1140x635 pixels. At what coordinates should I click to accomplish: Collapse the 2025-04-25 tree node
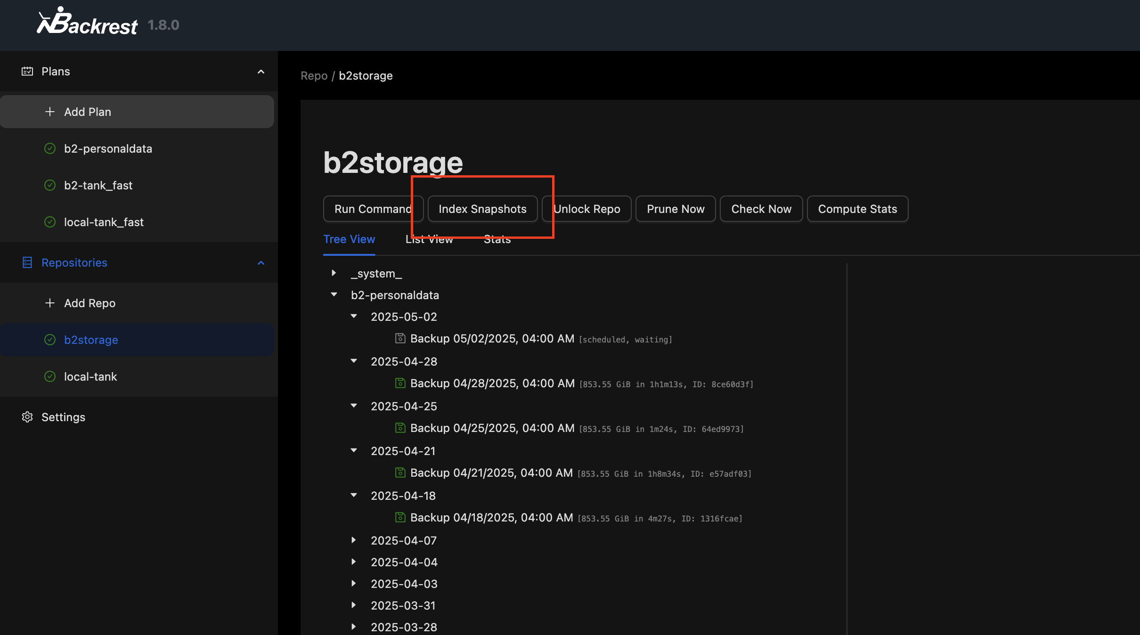click(354, 406)
